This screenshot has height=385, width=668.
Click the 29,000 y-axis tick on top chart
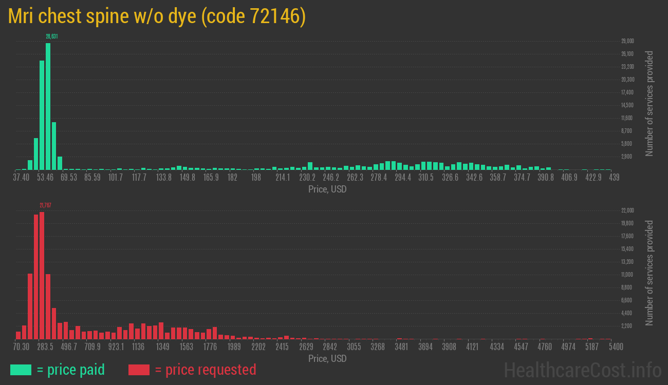627,41
